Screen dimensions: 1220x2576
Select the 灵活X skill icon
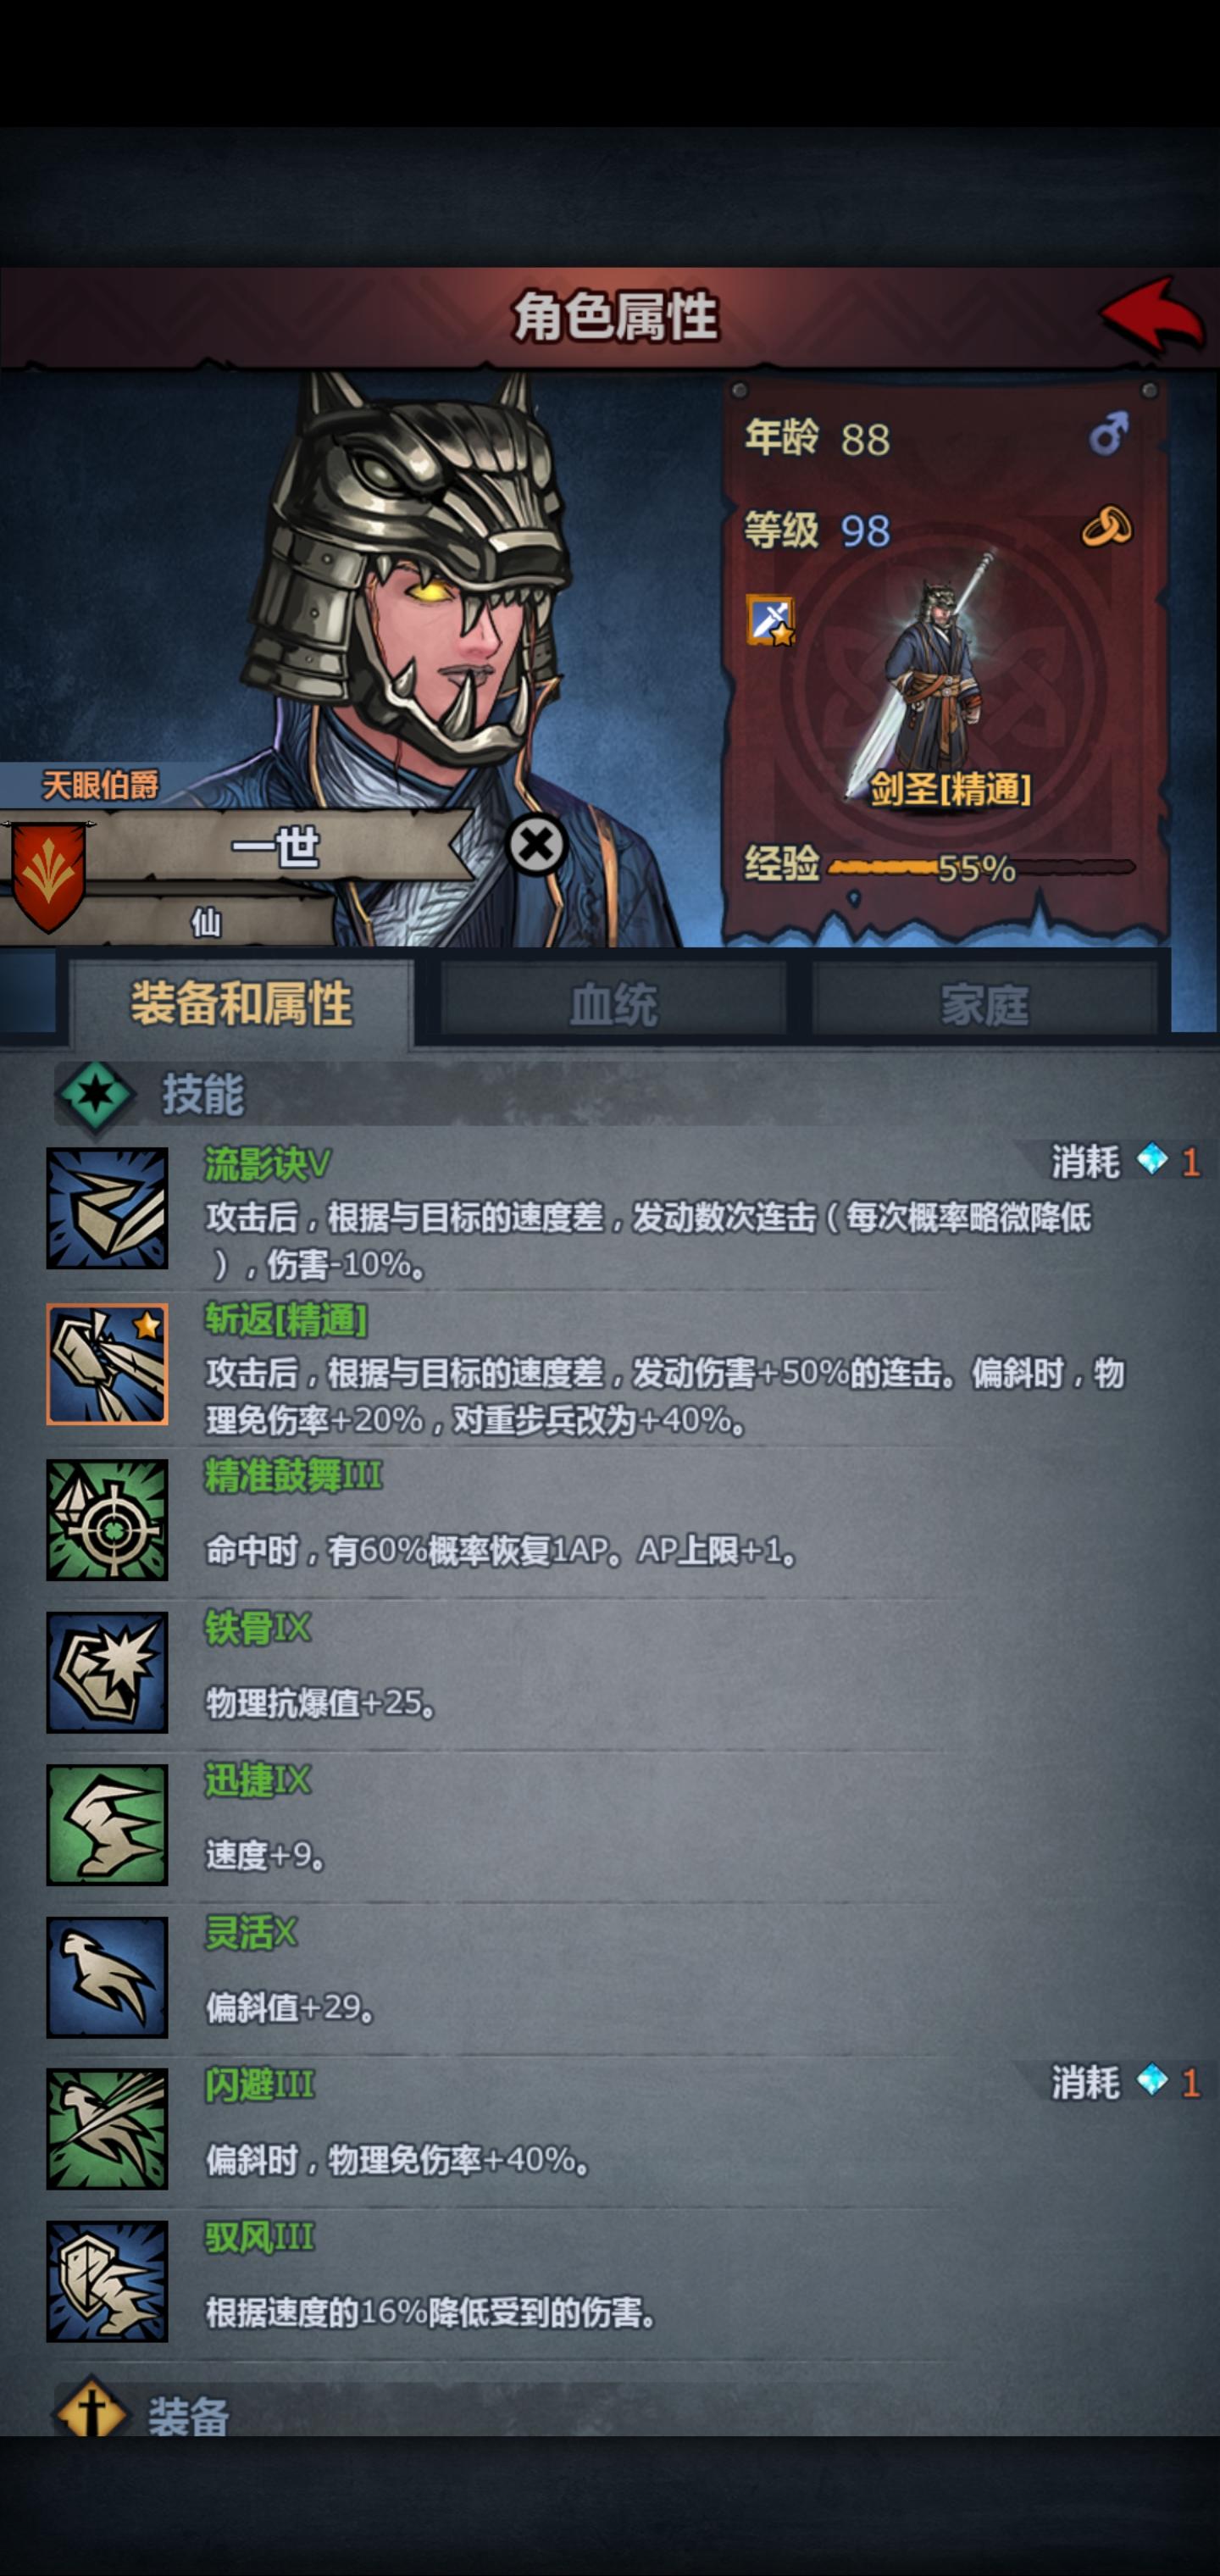(107, 1977)
